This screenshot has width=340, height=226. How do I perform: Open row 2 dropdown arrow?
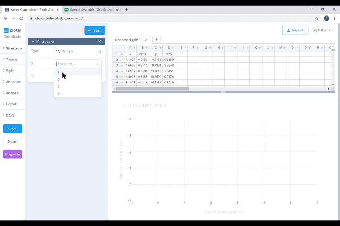click(x=122, y=60)
